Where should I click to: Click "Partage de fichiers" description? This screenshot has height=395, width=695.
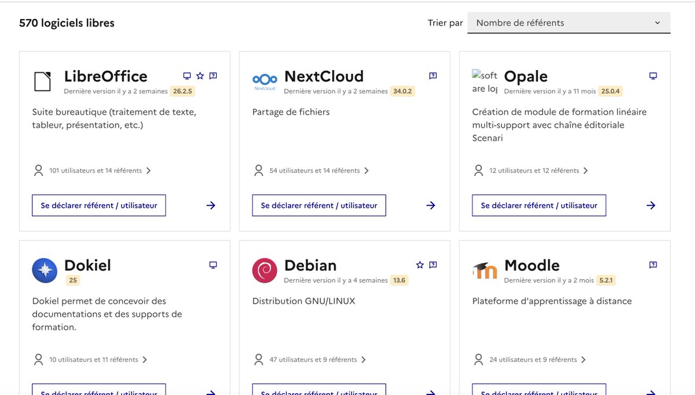[x=291, y=112]
